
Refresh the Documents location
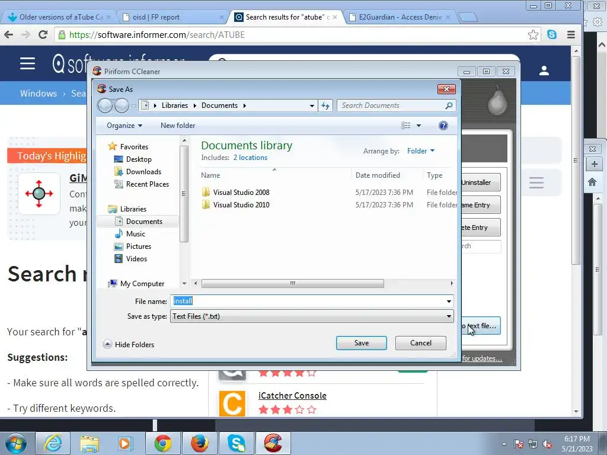click(325, 105)
